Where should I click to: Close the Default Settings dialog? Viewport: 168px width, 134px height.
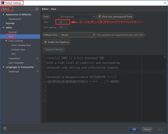point(165,3)
